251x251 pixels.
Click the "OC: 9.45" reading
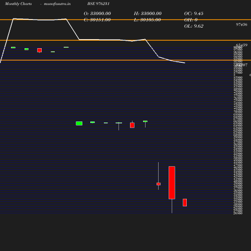coord(194,14)
